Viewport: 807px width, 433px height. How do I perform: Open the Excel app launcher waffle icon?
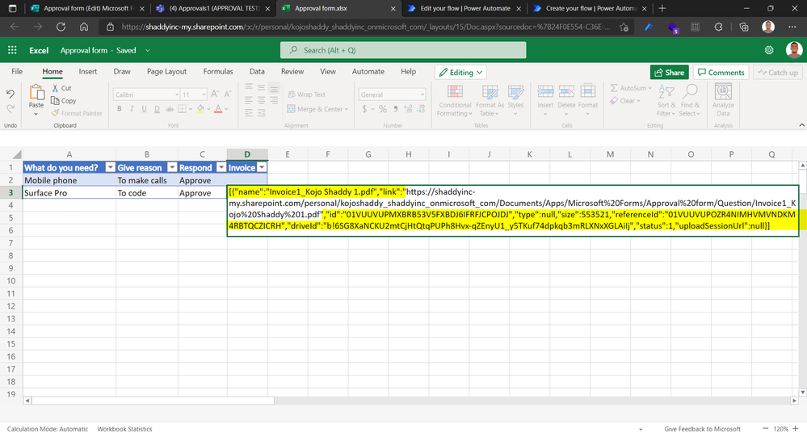(x=12, y=50)
